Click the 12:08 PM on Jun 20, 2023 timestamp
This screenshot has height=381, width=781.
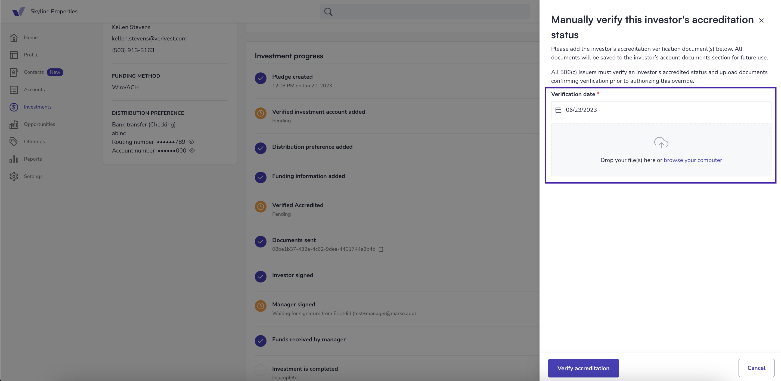302,86
